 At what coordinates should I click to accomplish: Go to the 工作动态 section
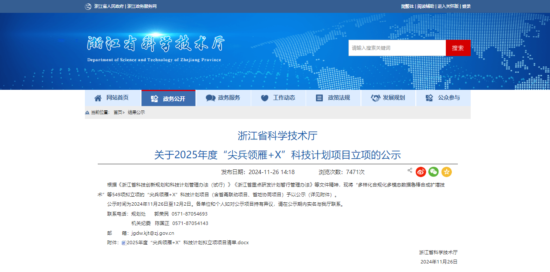[x=278, y=98]
